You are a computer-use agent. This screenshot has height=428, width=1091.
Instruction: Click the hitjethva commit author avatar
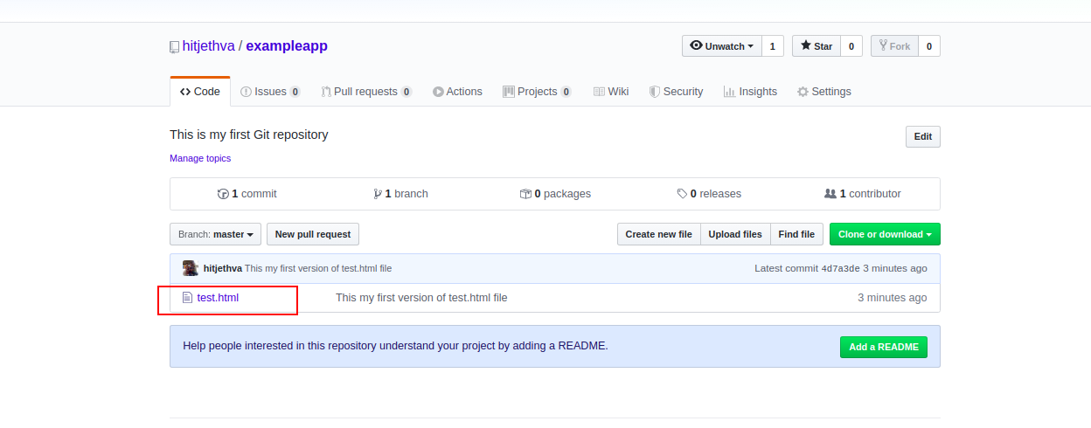click(x=190, y=268)
